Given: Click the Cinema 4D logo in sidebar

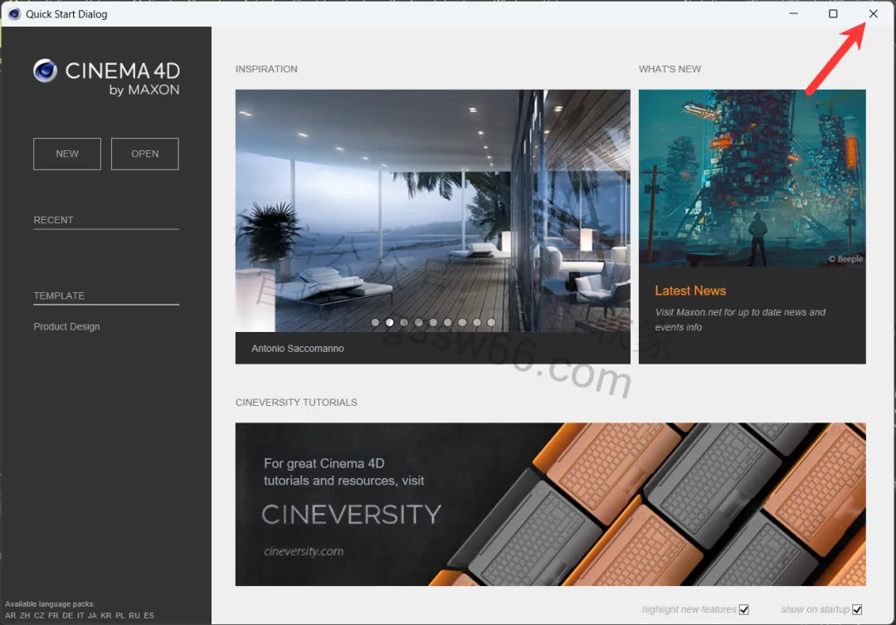Looking at the screenshot, I should pyautogui.click(x=106, y=77).
